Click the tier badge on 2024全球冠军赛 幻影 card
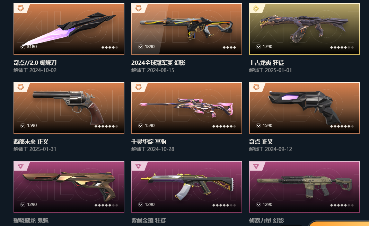Image resolution: width=369 pixels, height=226 pixels. [x=138, y=8]
